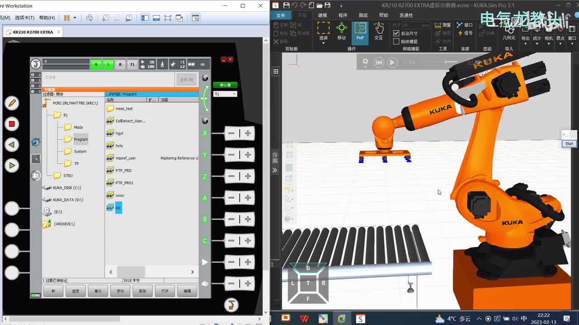This screenshot has height=325, width=579.
Task: Click the plus key for Z axis jogging
Action: [x=248, y=176]
